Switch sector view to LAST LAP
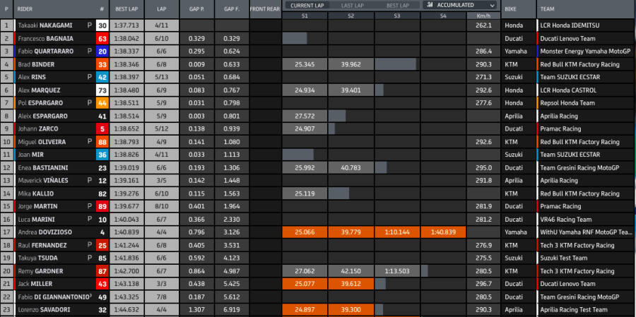 351,5
